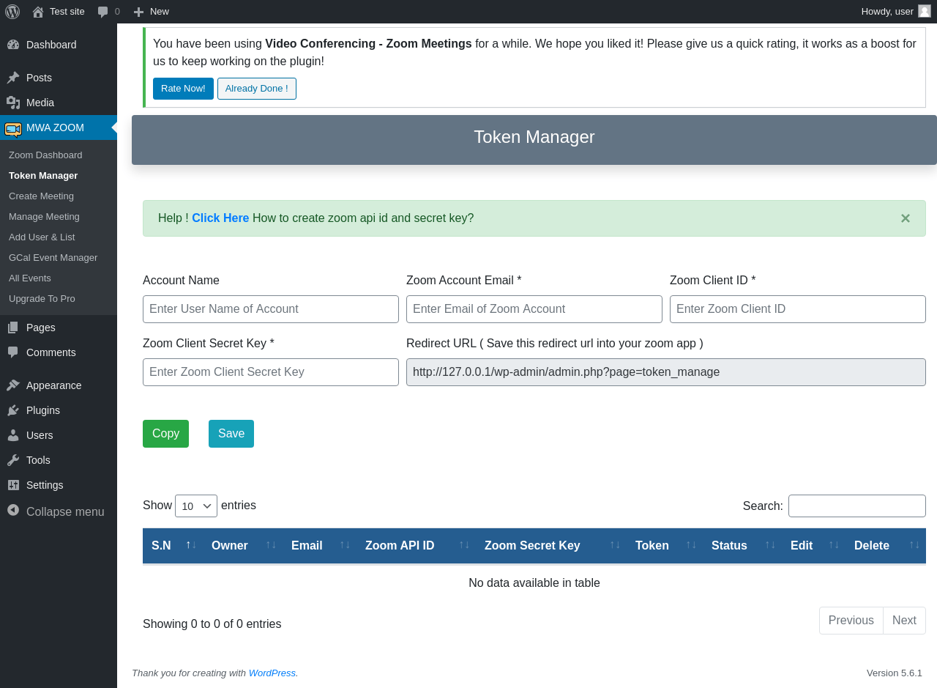Go to Previous table page
The height and width of the screenshot is (688, 937).
pos(851,621)
